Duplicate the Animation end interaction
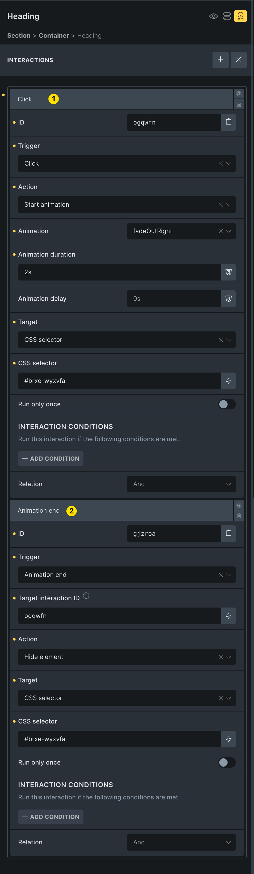The height and width of the screenshot is (874, 254). coord(239,505)
